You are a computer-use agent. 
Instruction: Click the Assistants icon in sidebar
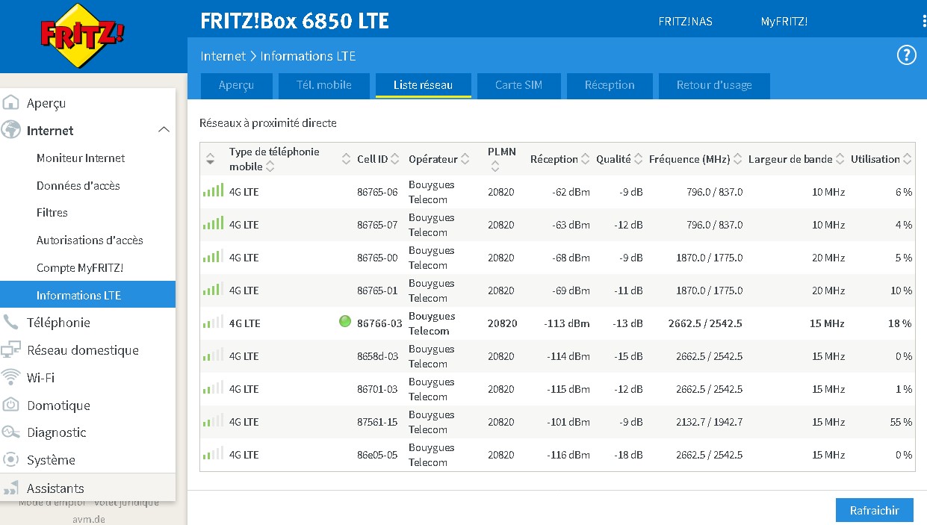pyautogui.click(x=11, y=488)
